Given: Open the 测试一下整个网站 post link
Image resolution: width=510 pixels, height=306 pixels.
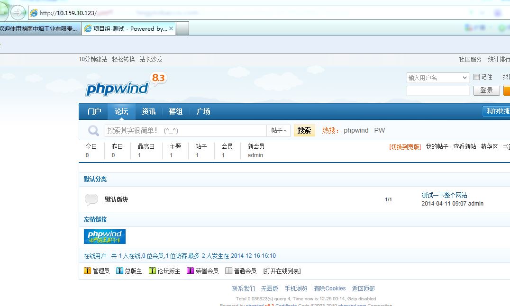Looking at the screenshot, I should point(444,195).
